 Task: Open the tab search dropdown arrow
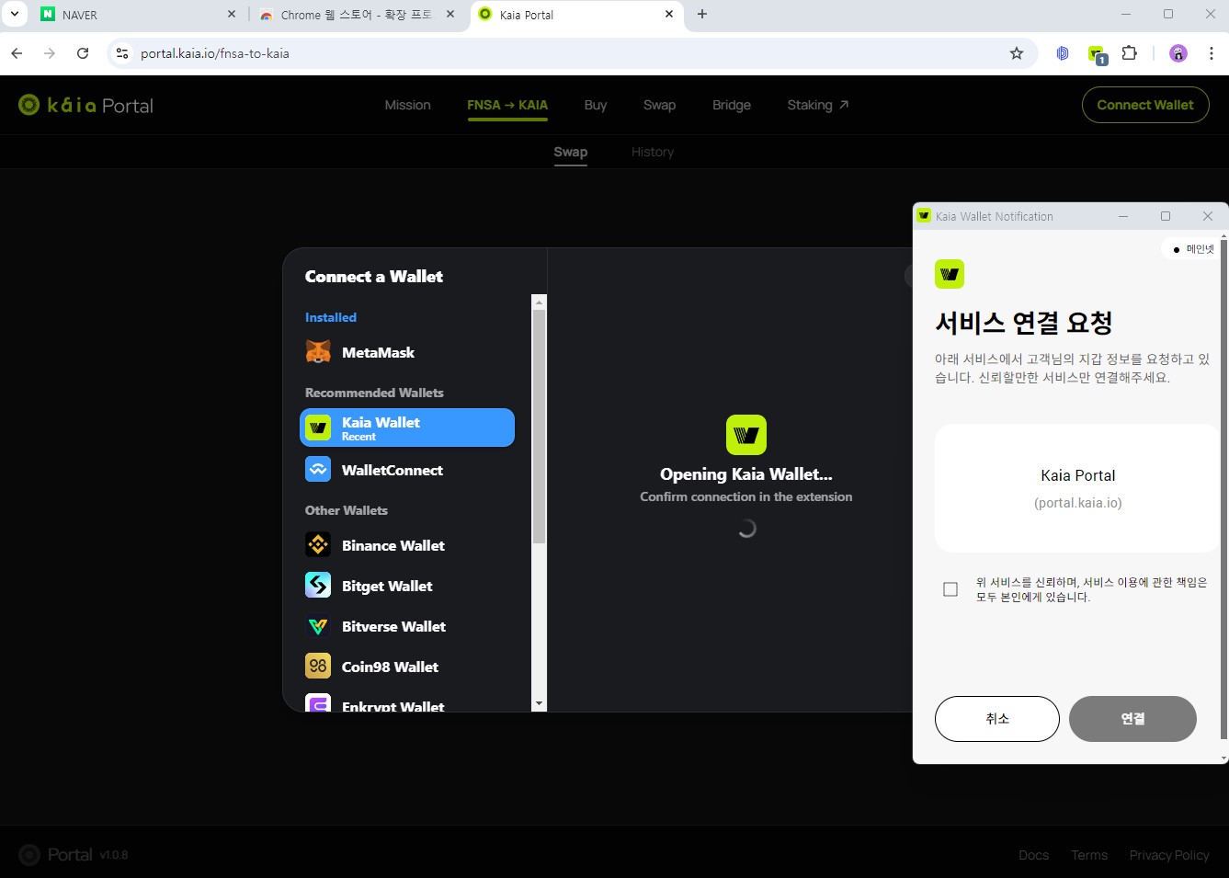tap(15, 14)
